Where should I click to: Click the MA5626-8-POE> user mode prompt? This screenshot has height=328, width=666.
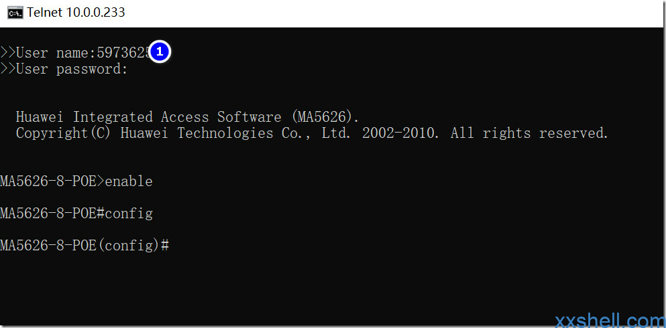click(x=52, y=181)
